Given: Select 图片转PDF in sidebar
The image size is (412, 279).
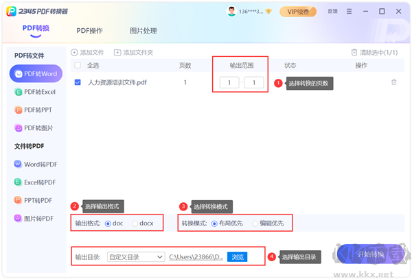Looking at the screenshot, I should [34, 219].
